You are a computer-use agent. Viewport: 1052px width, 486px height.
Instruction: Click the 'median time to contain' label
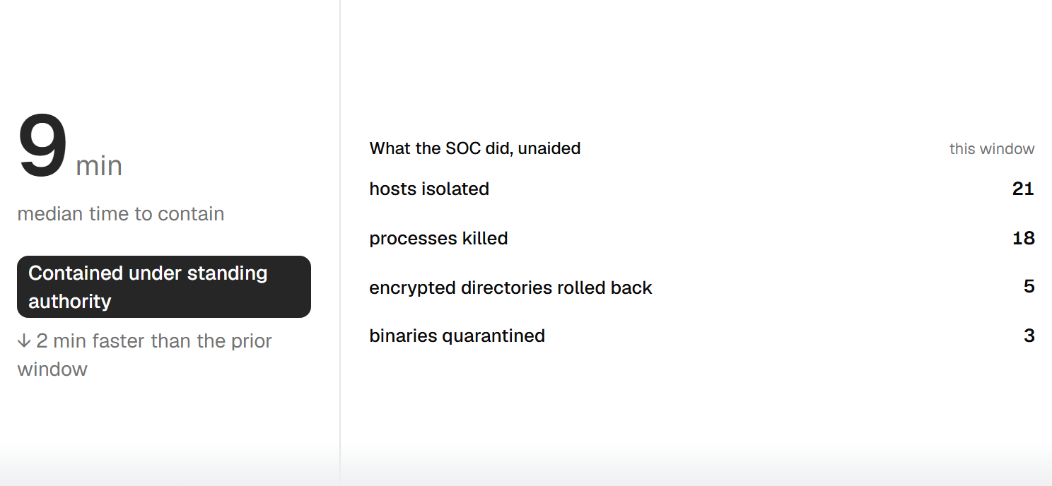121,214
